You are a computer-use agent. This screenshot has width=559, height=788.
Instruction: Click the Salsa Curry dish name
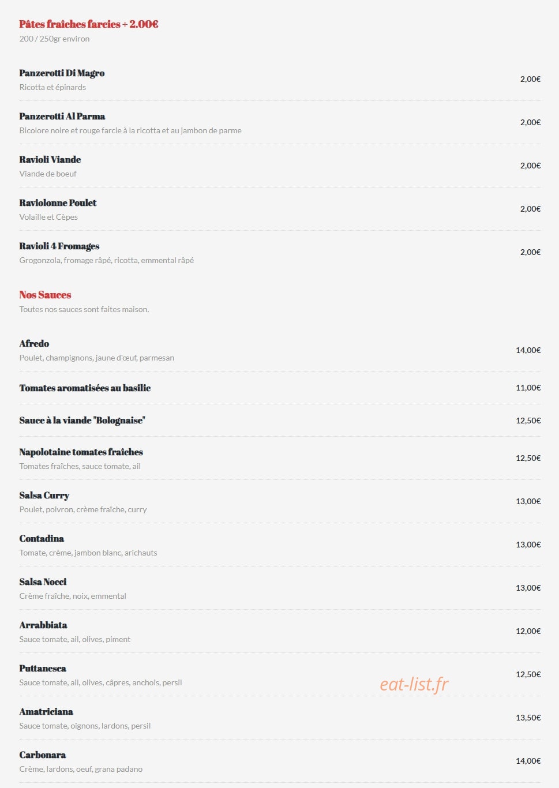[x=44, y=496]
